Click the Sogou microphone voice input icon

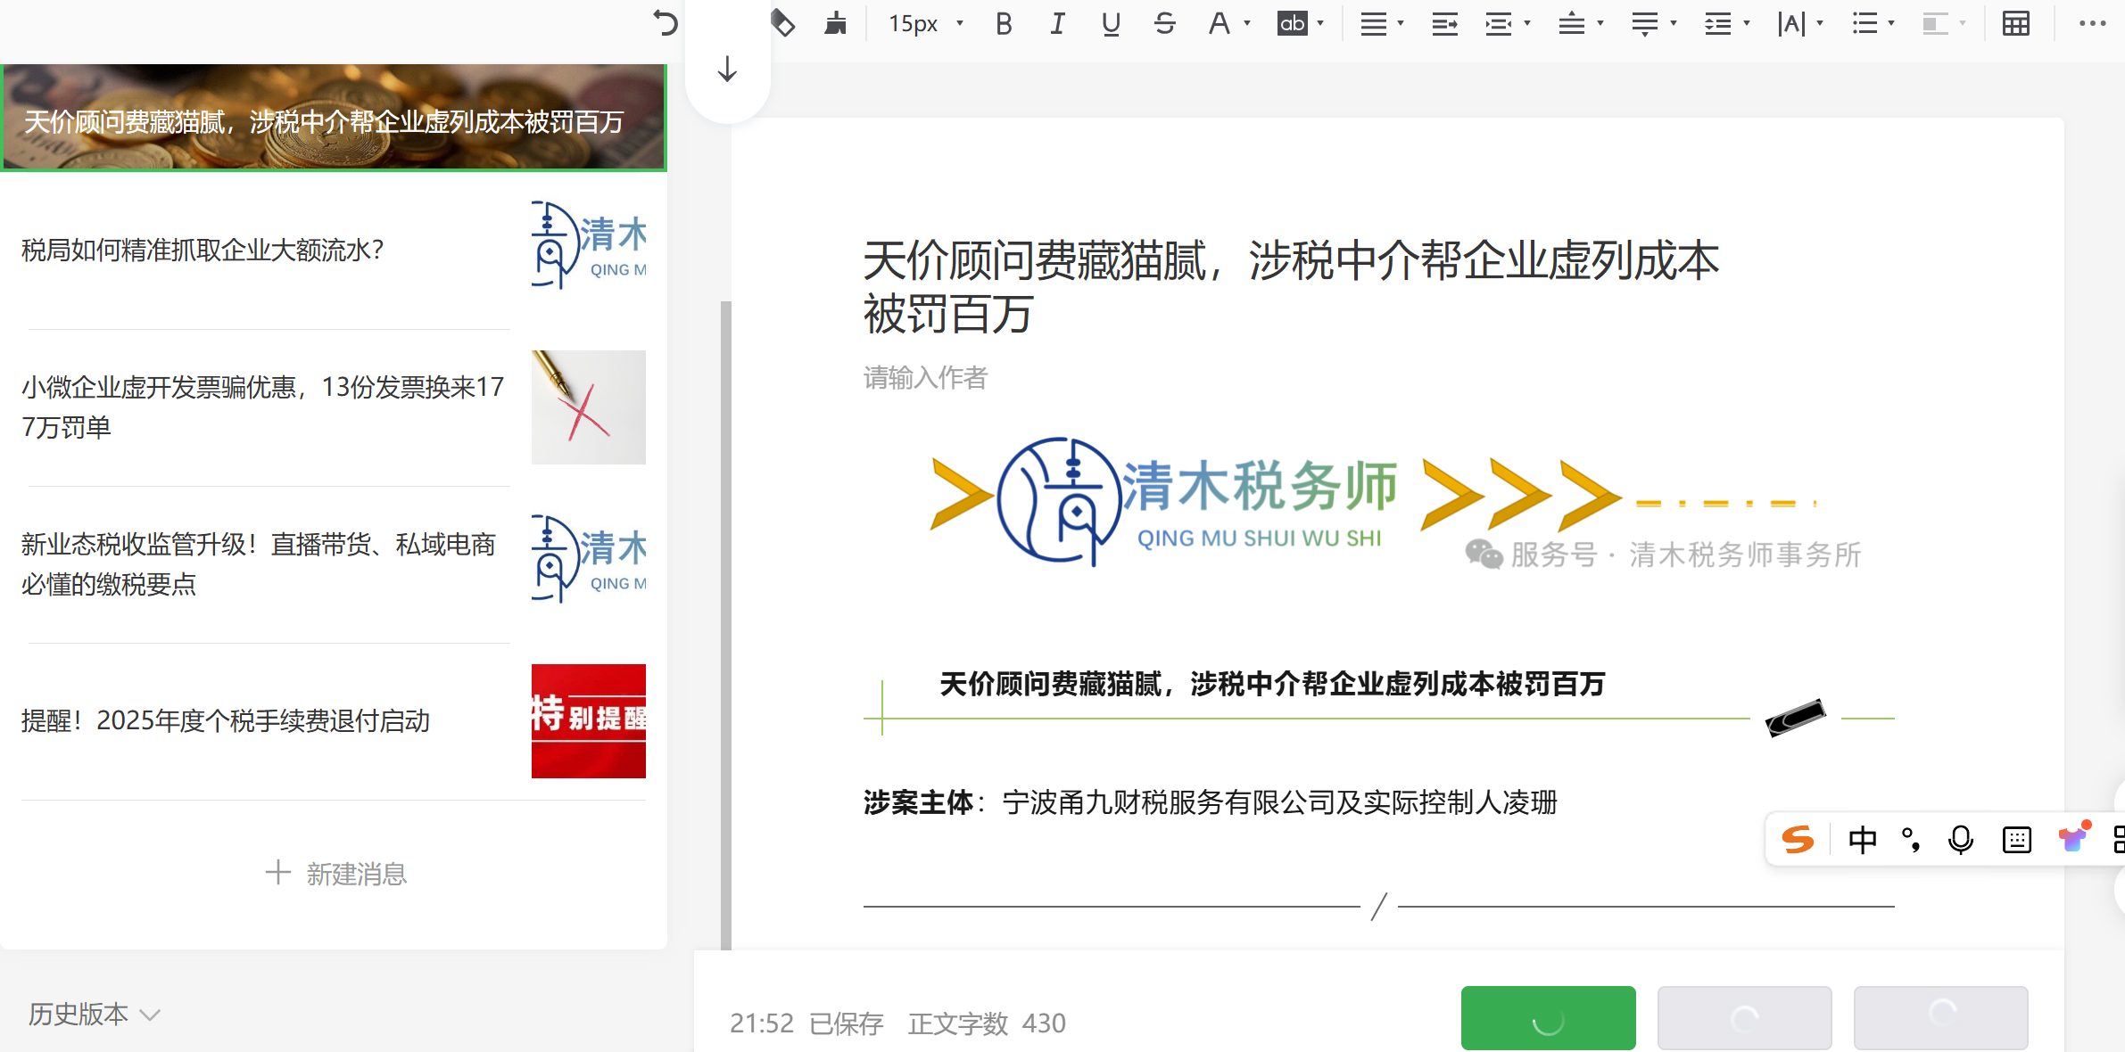click(1961, 840)
